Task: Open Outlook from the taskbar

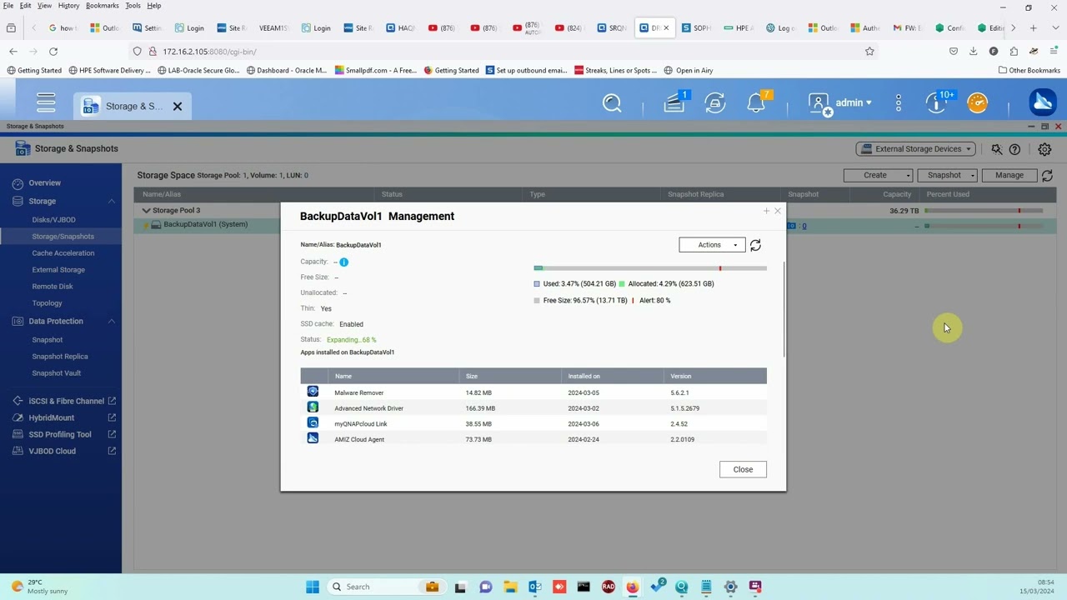Action: [534, 587]
